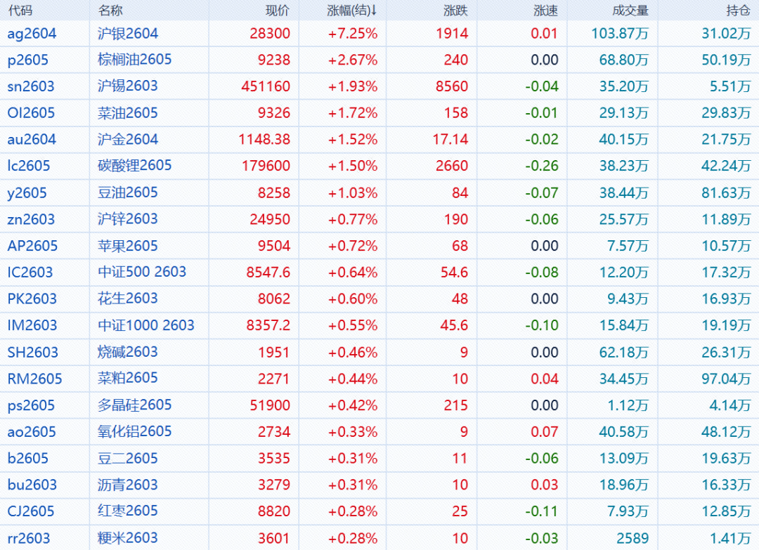The image size is (759, 550).
Task: Click 碳酸锂2605 name link
Action: pyautogui.click(x=134, y=166)
